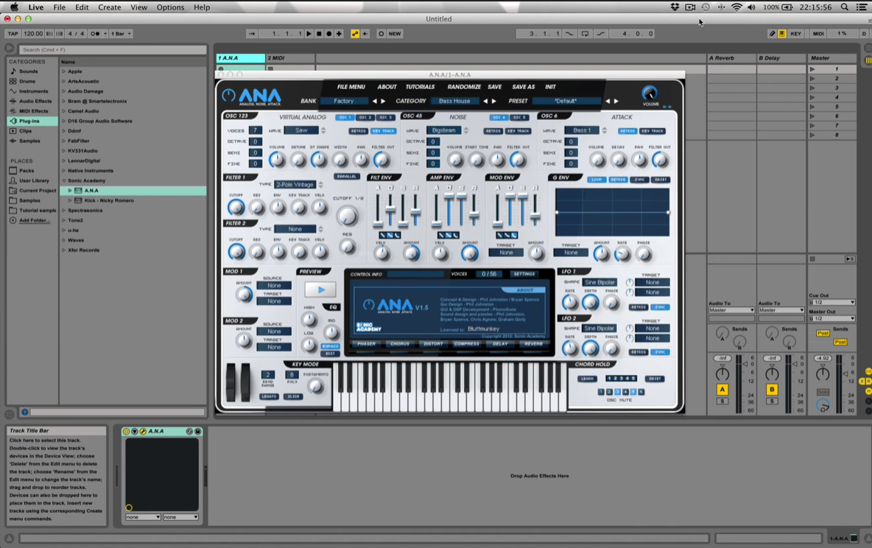The width and height of the screenshot is (872, 548).
Task: Click the A crossfader assign button
Action: coord(722,390)
